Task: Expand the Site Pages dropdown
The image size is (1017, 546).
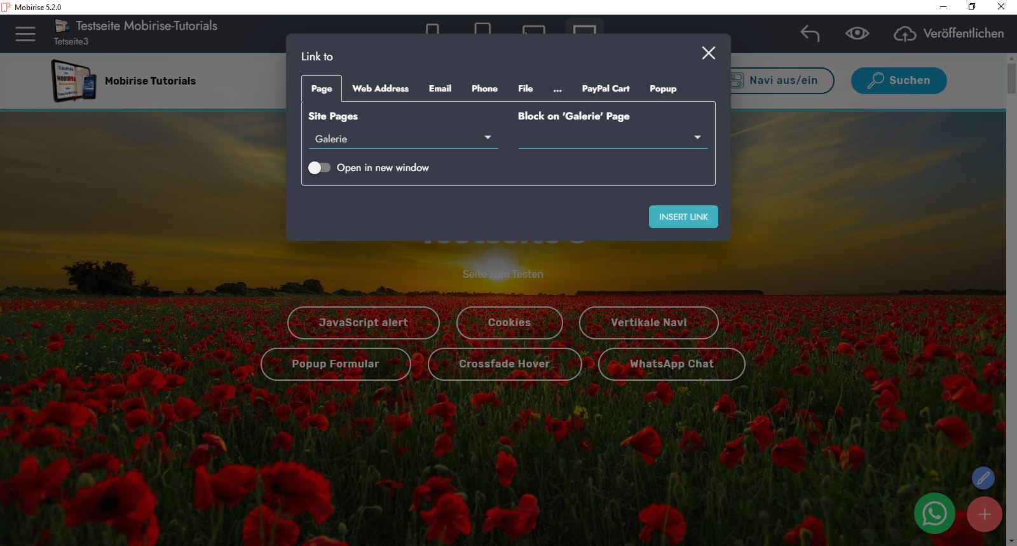Action: 402,139
